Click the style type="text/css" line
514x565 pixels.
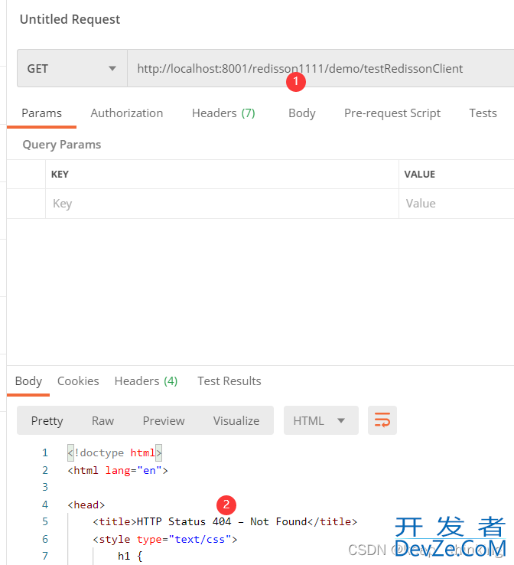click(165, 539)
